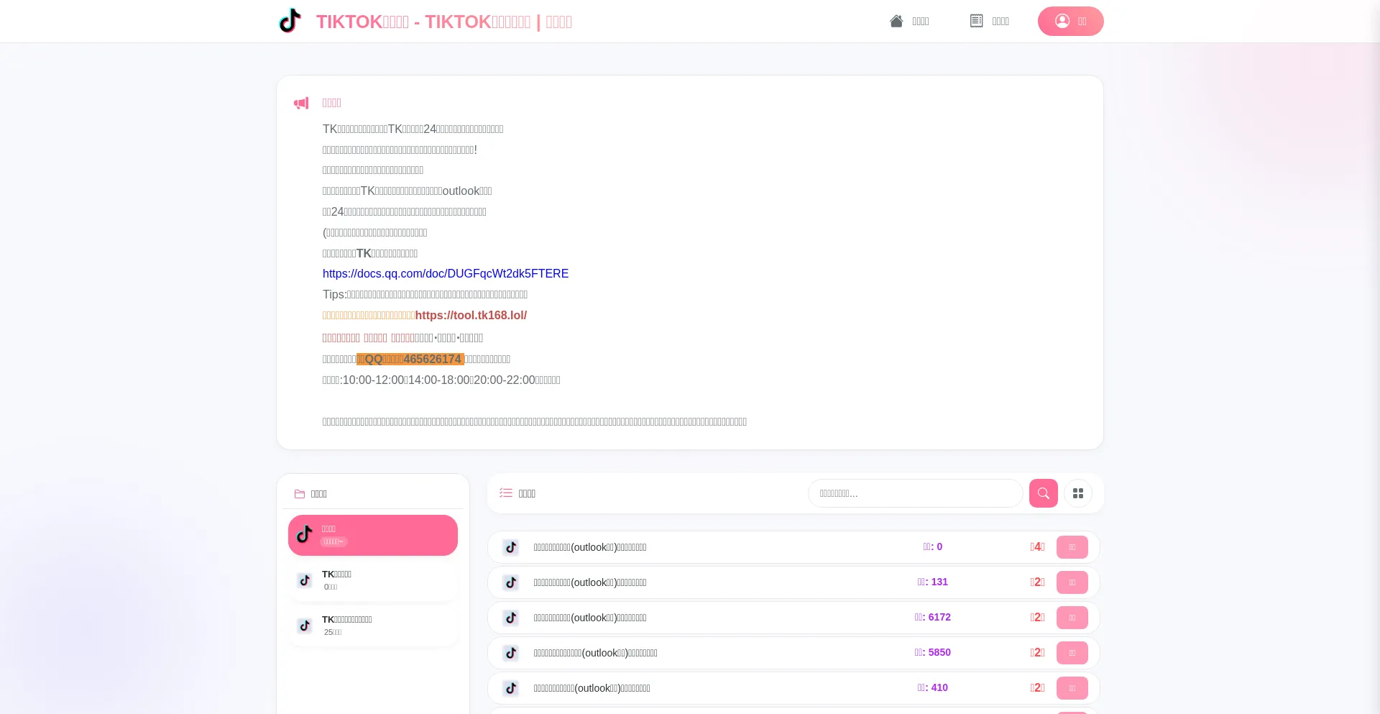Screen dimensions: 1380x714
Task: Click the pink magnifier search button
Action: (1044, 493)
